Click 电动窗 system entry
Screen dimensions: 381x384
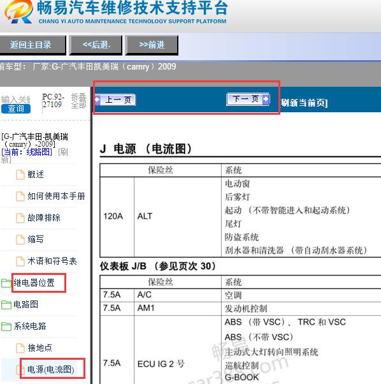(237, 184)
